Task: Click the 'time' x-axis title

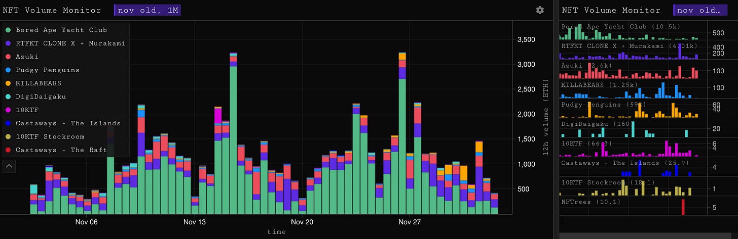Action: point(276,232)
